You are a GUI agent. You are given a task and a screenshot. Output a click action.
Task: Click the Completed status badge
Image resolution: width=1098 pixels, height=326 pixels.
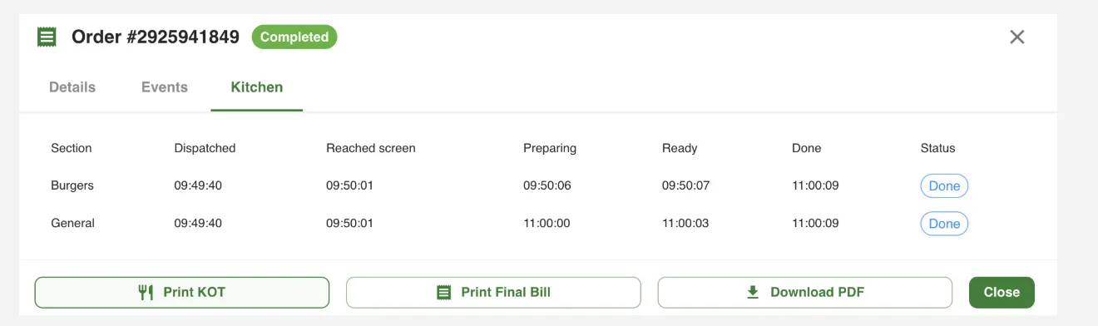pos(294,37)
